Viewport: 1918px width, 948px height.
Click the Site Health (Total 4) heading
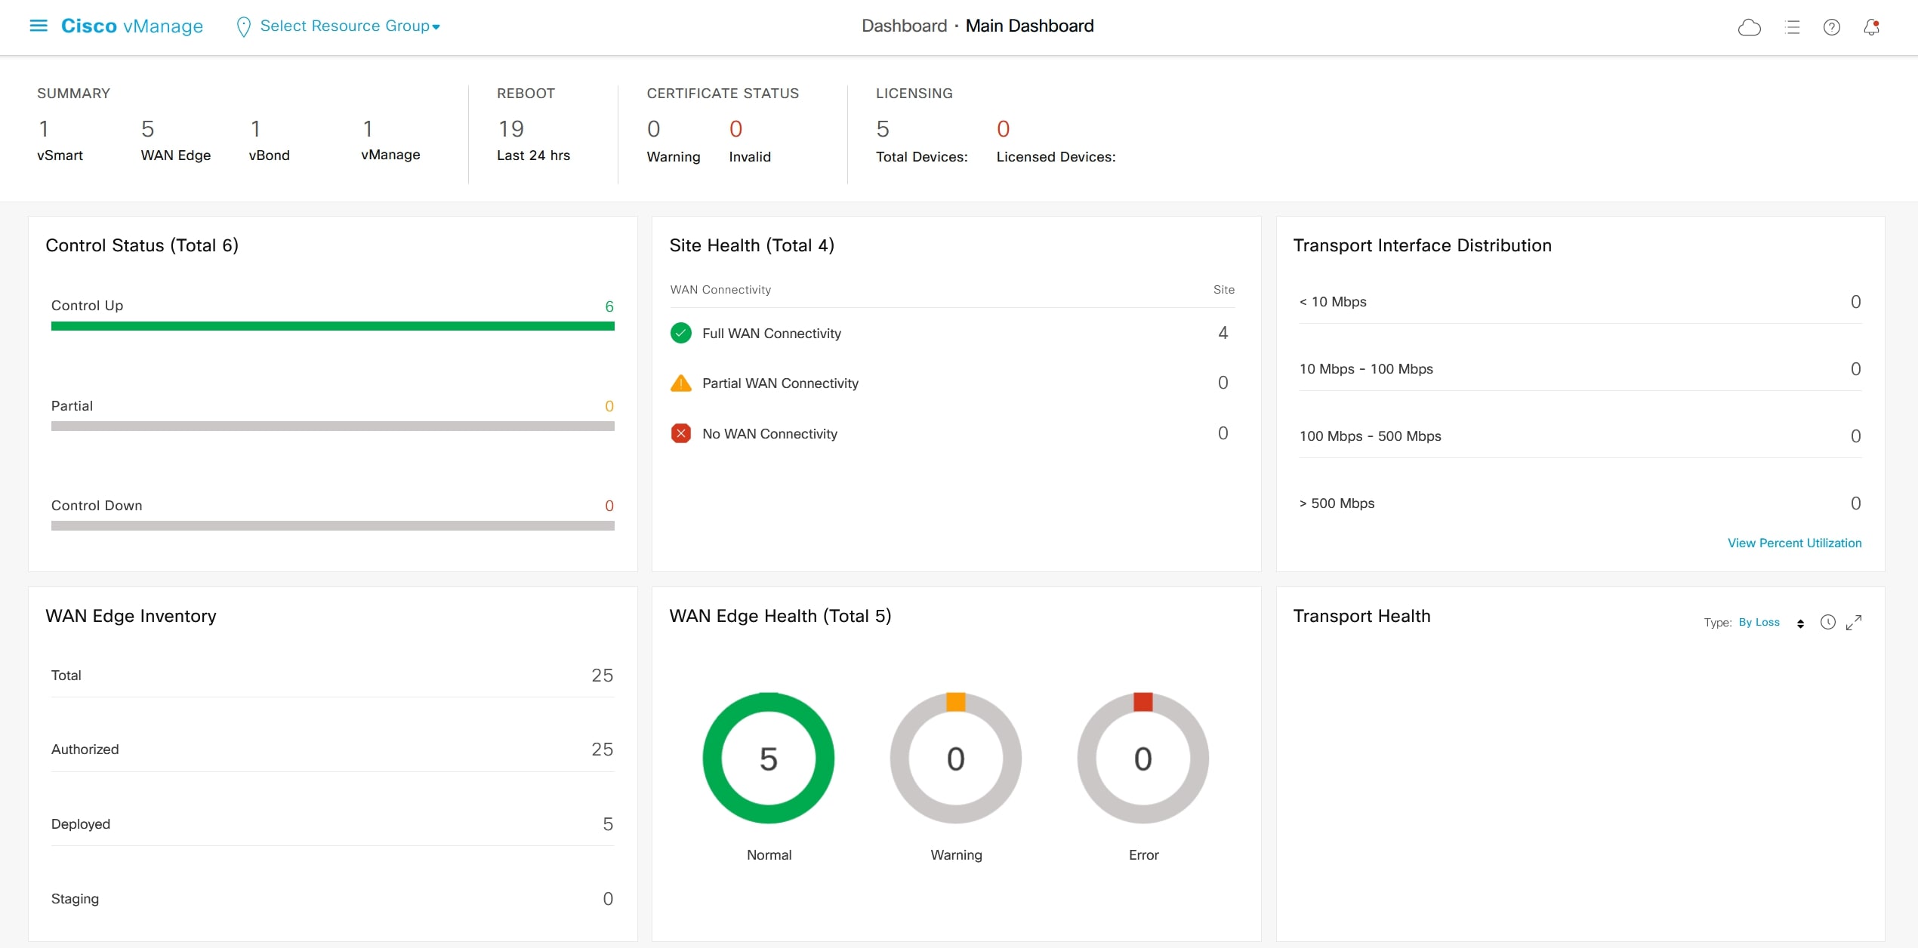(x=751, y=245)
